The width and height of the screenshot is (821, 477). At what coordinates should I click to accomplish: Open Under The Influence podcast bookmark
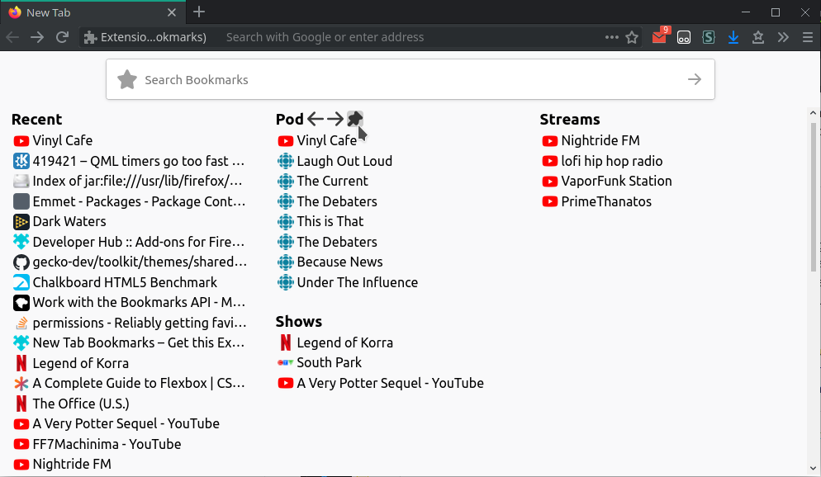[348, 282]
